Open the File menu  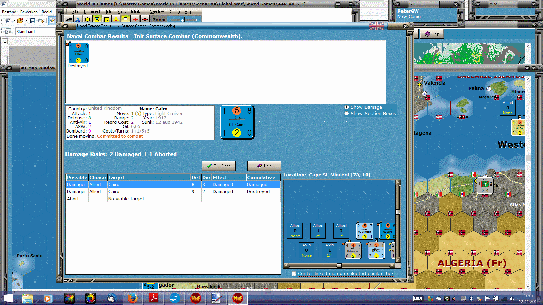click(x=75, y=12)
